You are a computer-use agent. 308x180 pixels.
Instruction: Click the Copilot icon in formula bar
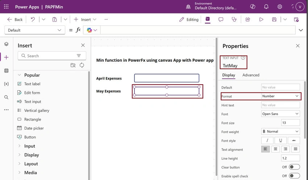point(90,30)
